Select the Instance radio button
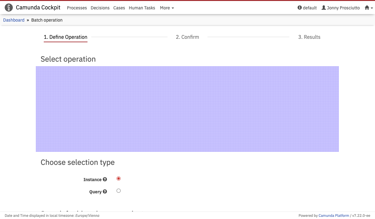This screenshot has width=375, height=219. tap(118, 179)
